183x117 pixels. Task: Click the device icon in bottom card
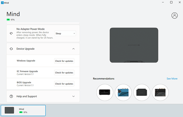click(9, 110)
